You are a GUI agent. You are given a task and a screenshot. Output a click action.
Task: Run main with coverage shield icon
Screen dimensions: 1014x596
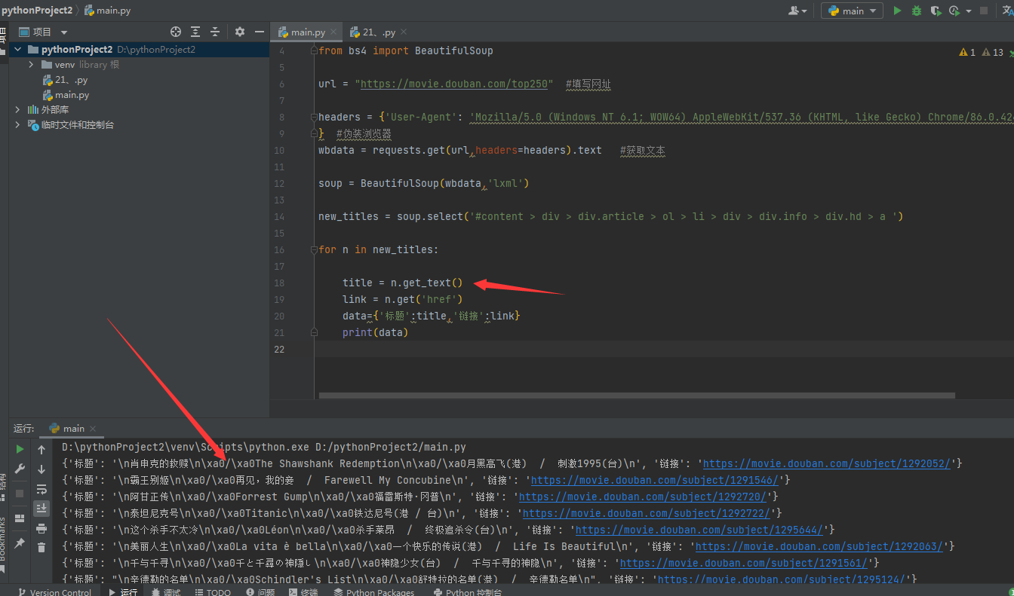[x=936, y=11]
